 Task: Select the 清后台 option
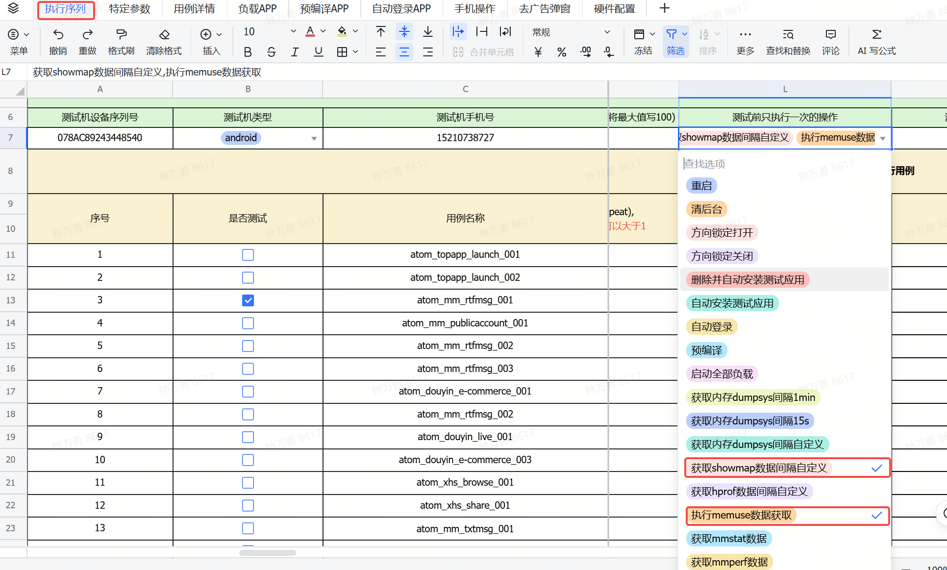(706, 209)
